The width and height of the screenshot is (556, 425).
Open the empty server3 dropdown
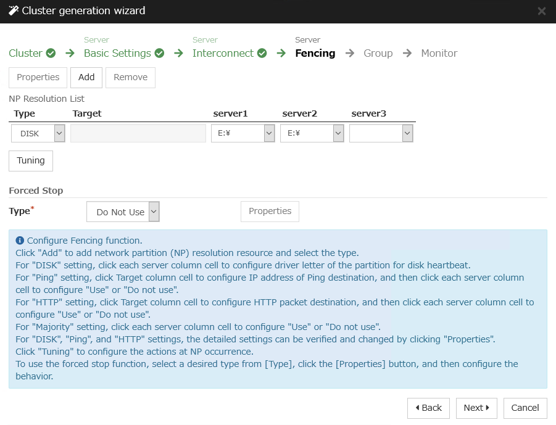tap(381, 133)
